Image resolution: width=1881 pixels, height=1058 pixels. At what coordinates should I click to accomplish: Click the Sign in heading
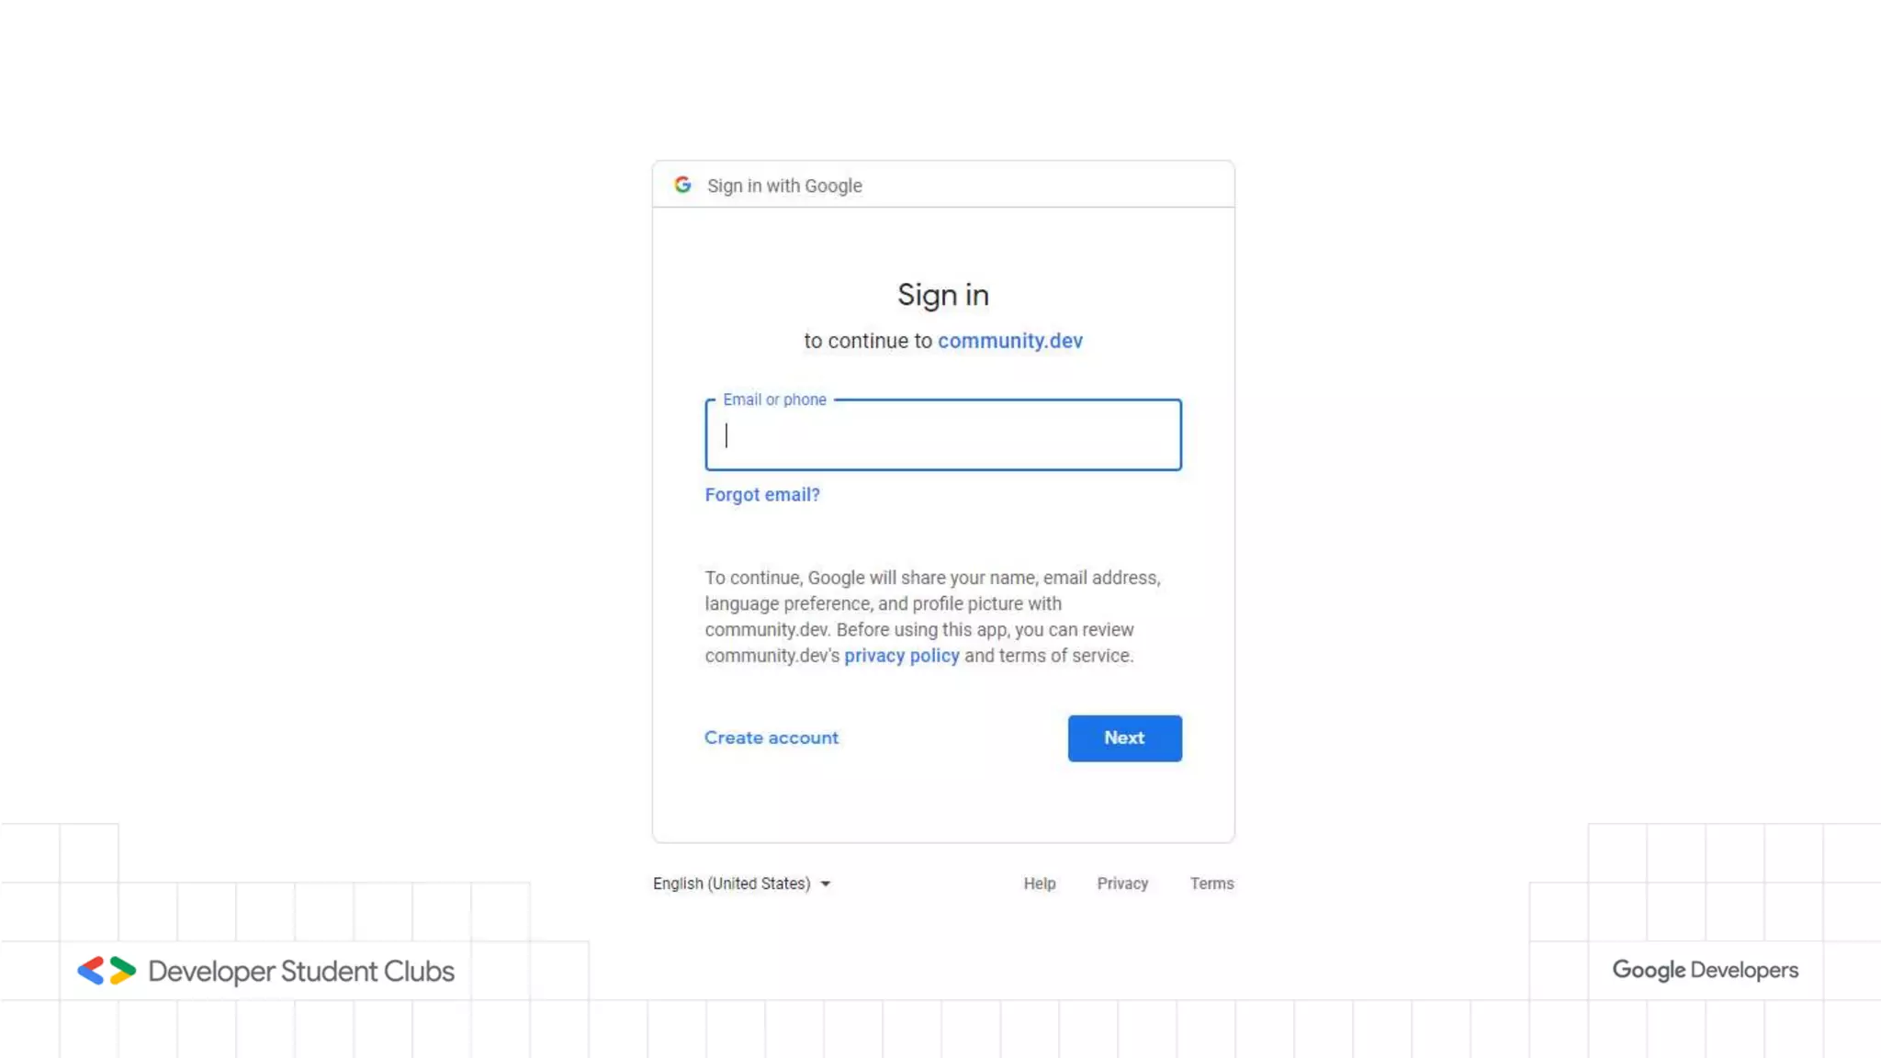point(942,295)
